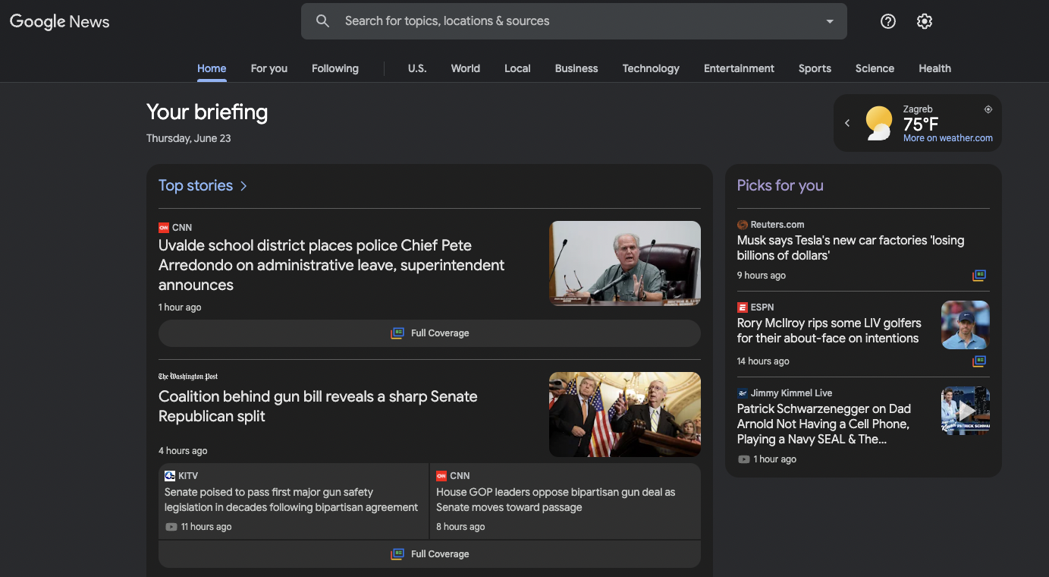This screenshot has width=1049, height=577.
Task: Click video icon beside 1 hour ago
Action: coord(744,459)
